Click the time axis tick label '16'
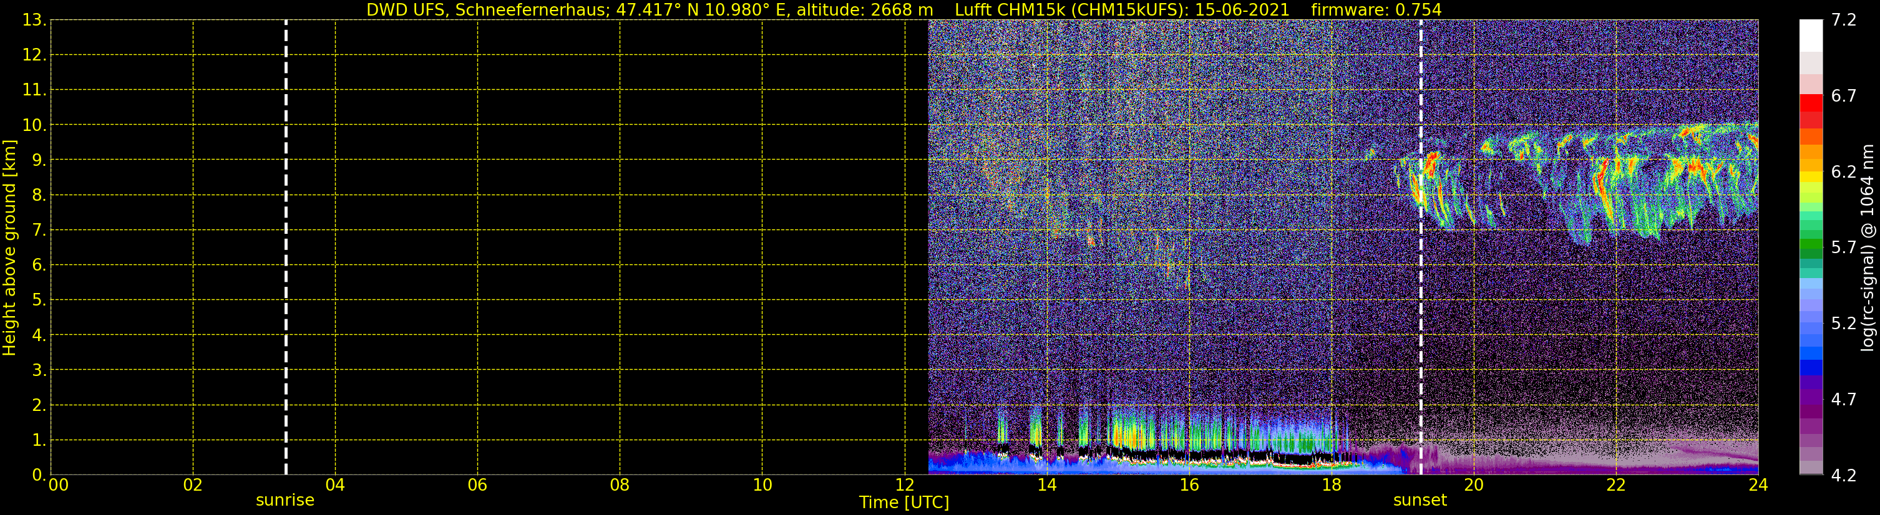Viewport: 1880px width, 515px height. tap(1189, 485)
